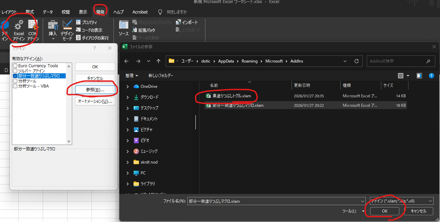The width and height of the screenshot is (440, 222).
Task: Expand the OneDrive tree node
Action: tap(127, 87)
